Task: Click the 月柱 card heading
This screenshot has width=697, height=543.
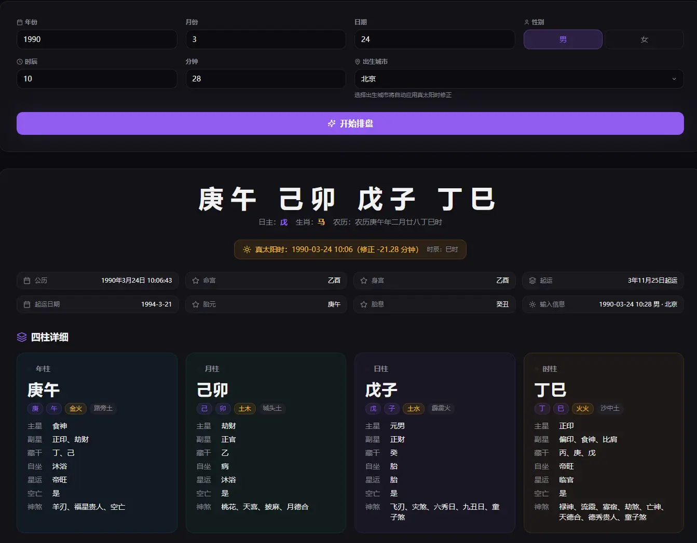Action: point(212,369)
